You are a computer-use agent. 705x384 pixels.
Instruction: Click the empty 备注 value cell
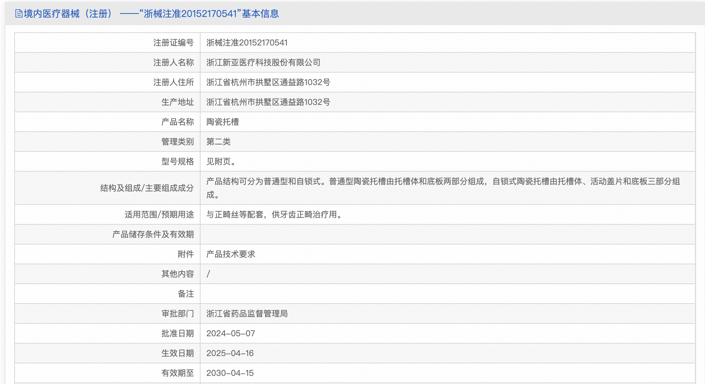tap(447, 294)
